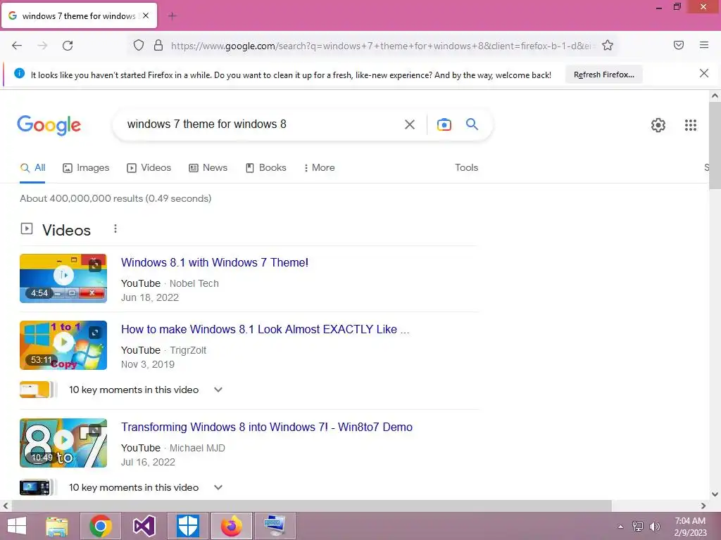Click the horizontal scrollbar right arrow
721x540 pixels.
click(703, 506)
